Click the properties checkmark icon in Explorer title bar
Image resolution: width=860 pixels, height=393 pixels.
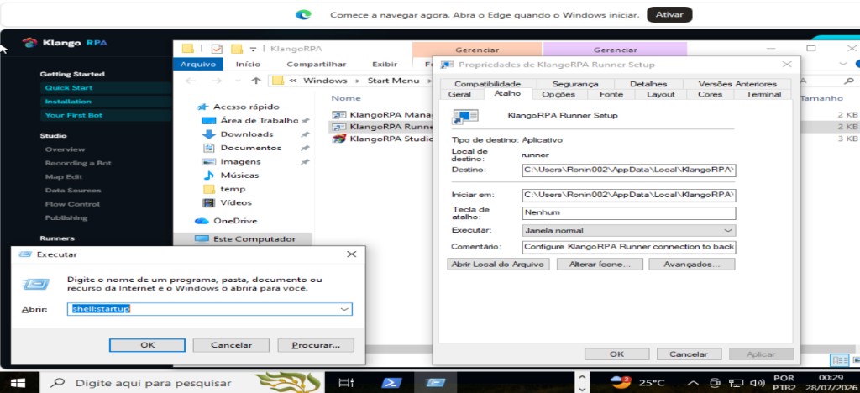pos(218,49)
